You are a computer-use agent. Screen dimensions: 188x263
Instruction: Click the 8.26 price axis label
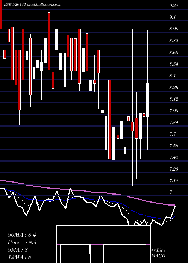pyautogui.click(x=174, y=88)
